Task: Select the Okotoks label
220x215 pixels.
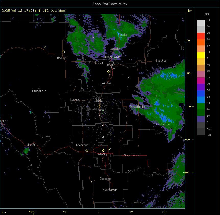Action: pyautogui.click(x=105, y=179)
